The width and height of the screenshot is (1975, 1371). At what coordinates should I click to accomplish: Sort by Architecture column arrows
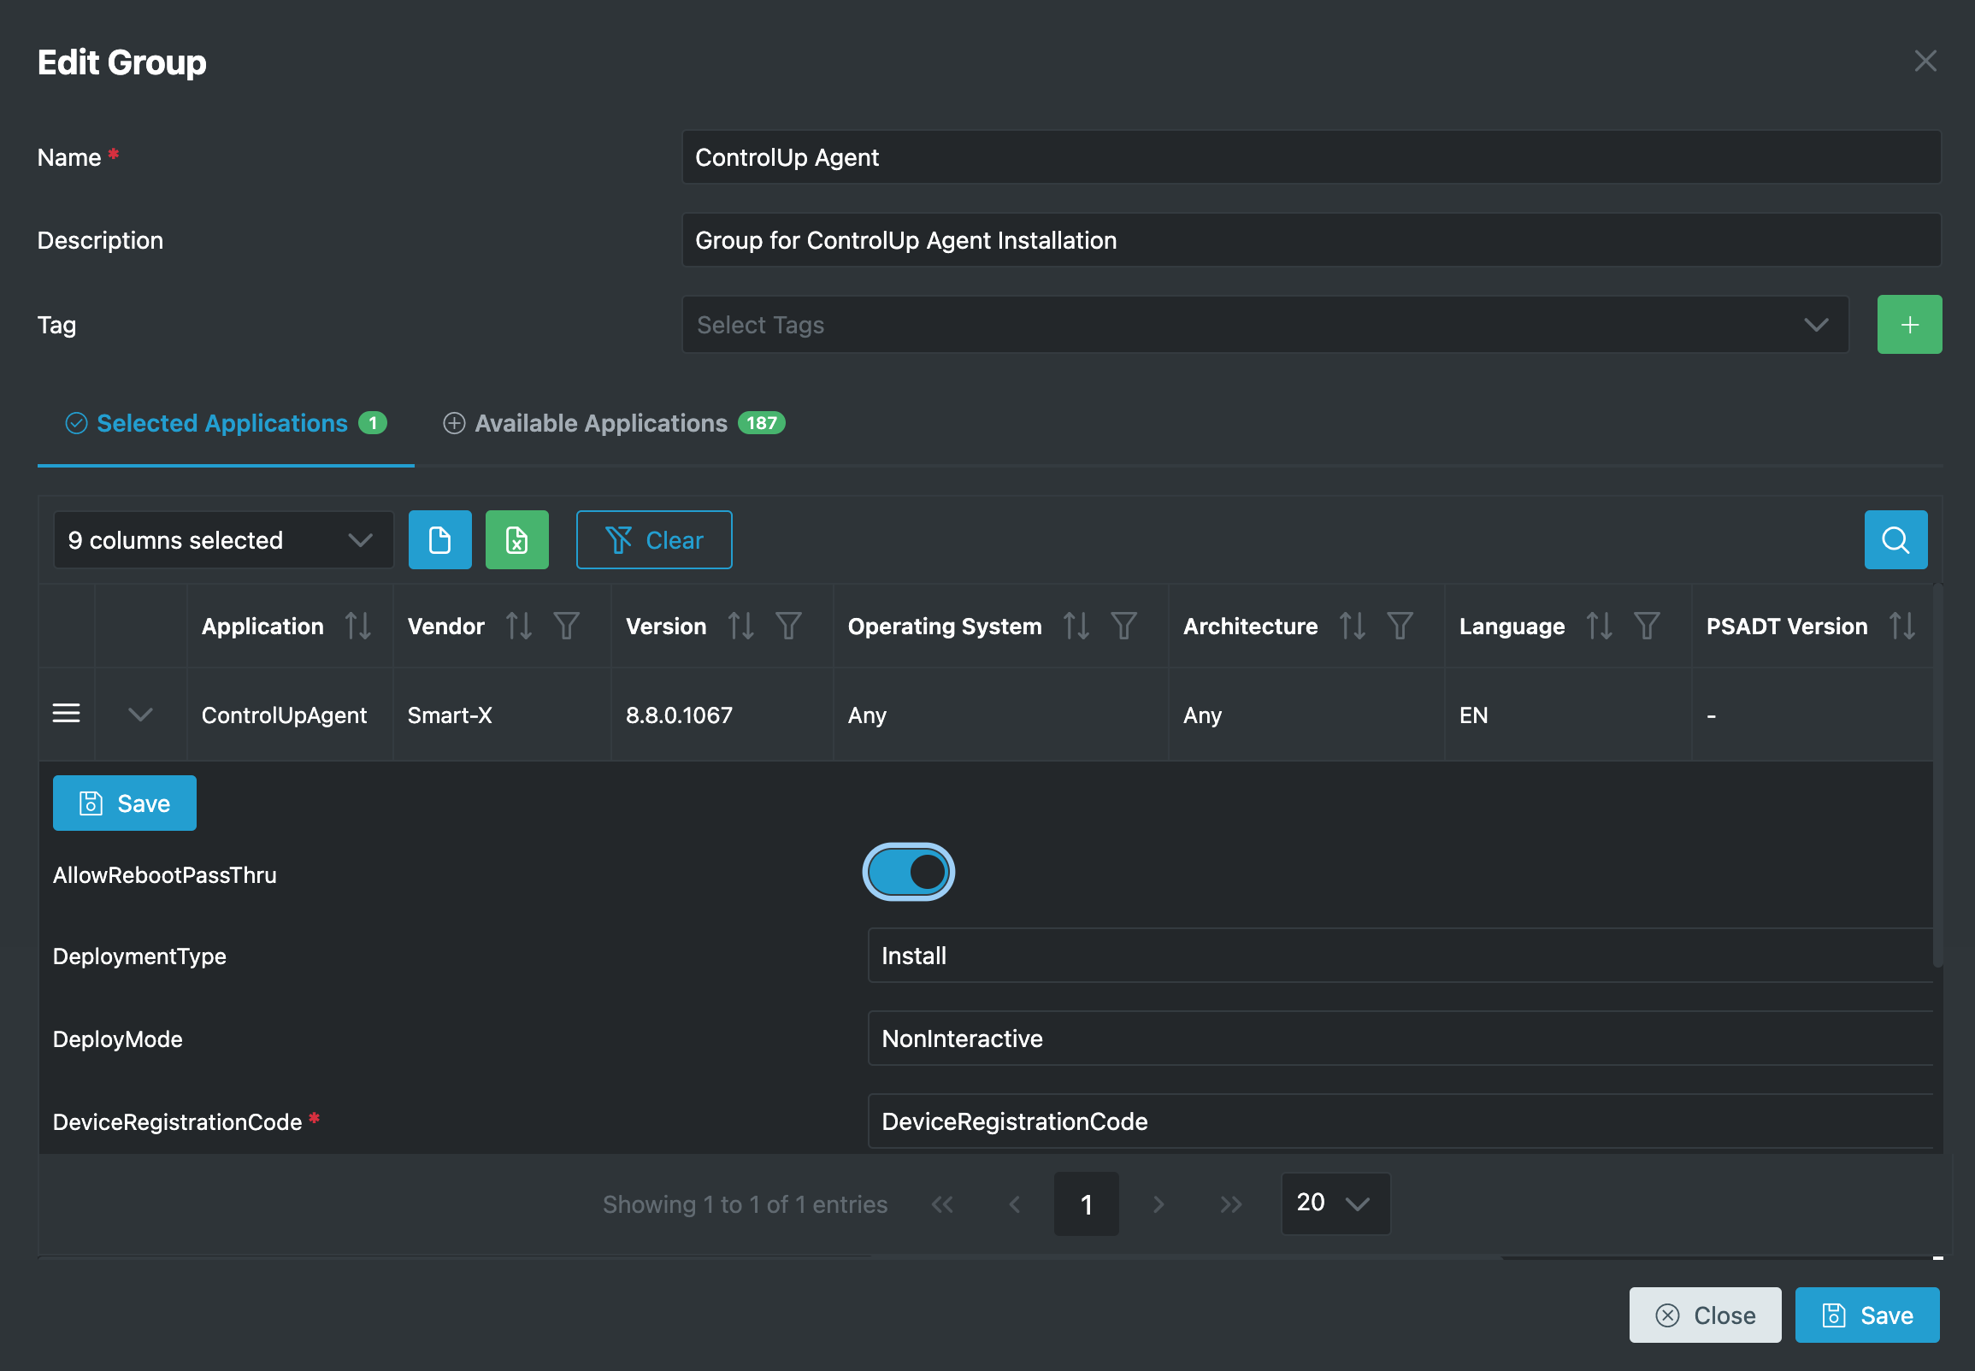[x=1353, y=627]
